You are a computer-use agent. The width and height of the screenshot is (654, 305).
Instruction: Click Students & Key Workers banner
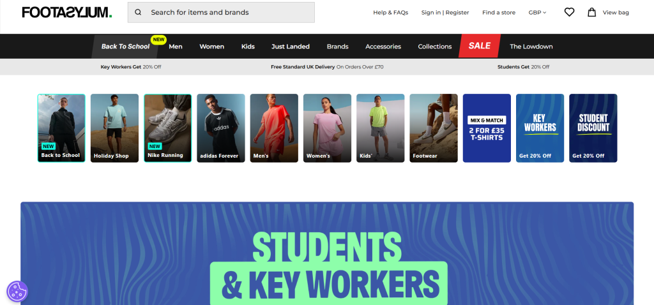tap(327, 253)
